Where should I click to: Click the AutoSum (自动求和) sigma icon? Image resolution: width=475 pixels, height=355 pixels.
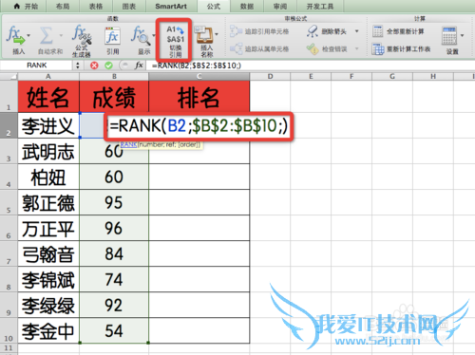47,35
